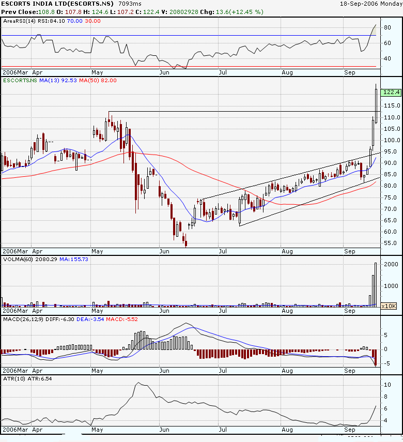403x442 pixels.
Task: Click the 2000 volume axis label
Action: pyautogui.click(x=391, y=264)
